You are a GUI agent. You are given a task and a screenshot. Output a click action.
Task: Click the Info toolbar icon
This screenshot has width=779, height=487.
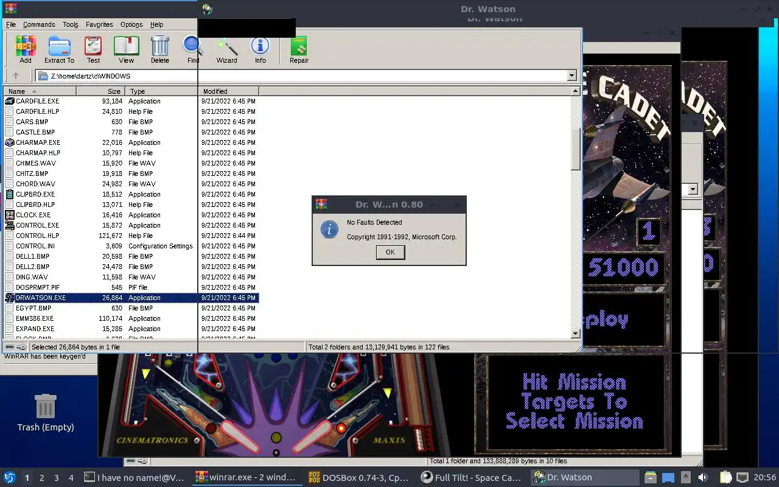[x=260, y=46]
